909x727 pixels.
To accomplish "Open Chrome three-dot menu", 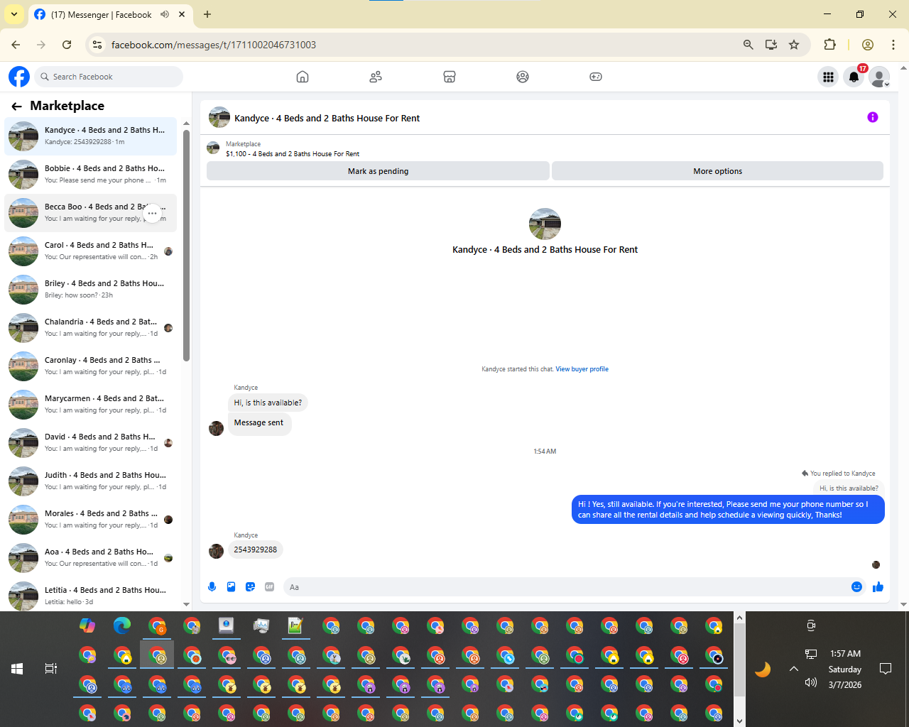I will [x=893, y=45].
